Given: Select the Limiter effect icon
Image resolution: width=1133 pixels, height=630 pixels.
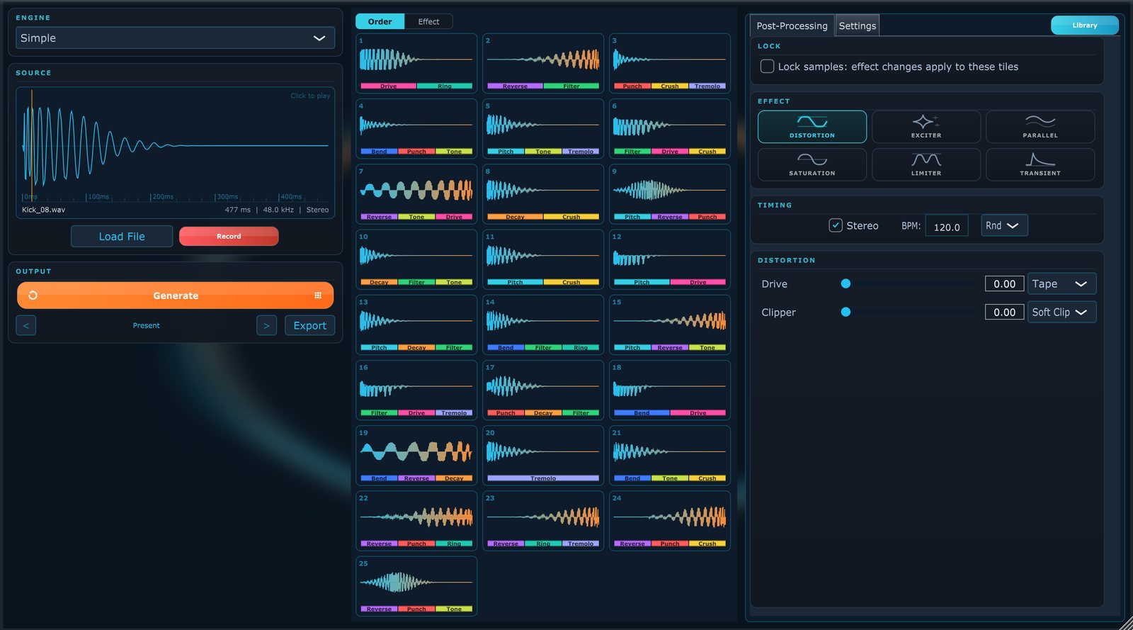Looking at the screenshot, I should 926,164.
